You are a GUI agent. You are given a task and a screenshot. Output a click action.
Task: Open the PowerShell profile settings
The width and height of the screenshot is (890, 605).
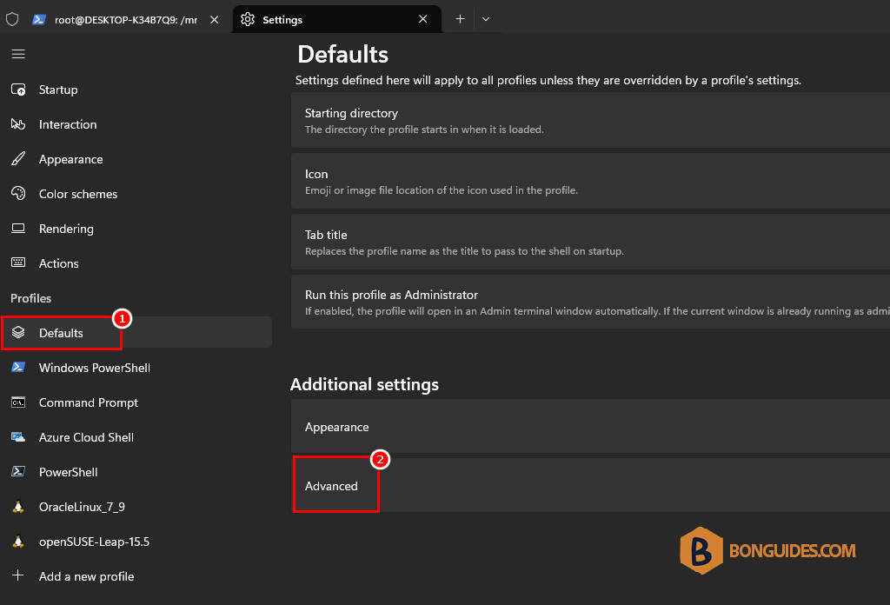click(x=136, y=472)
